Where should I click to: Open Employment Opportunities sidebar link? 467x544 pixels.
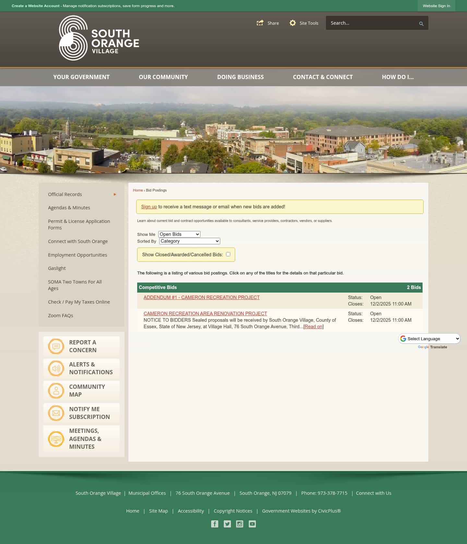[x=78, y=255]
